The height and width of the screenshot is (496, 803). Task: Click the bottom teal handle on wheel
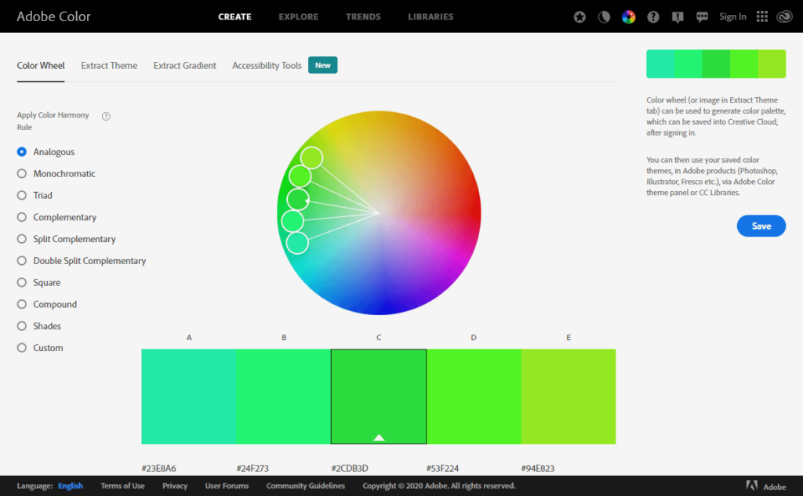click(297, 243)
